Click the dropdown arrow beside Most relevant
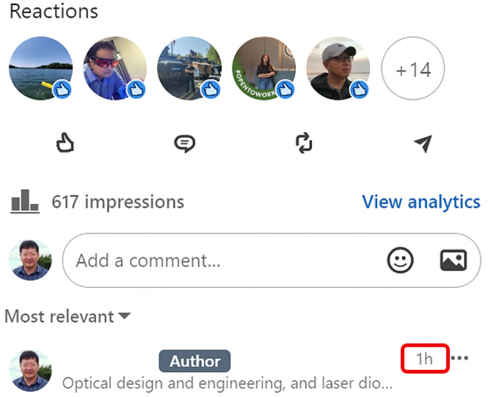This screenshot has width=488, height=397. click(125, 316)
